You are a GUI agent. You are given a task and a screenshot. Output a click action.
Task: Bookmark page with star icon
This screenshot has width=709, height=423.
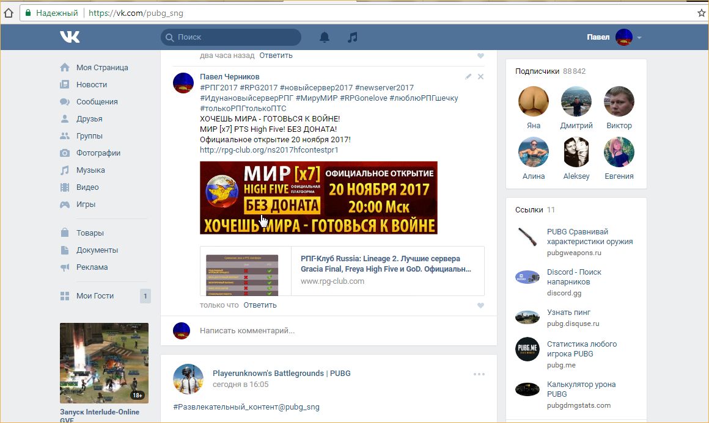click(701, 13)
